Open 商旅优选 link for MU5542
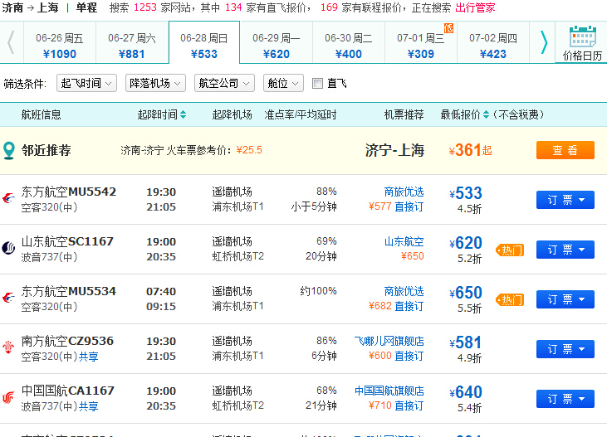607x437 pixels. click(x=404, y=192)
